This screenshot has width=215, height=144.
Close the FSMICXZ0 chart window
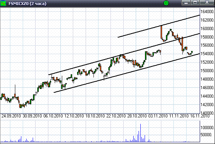click(x=207, y=2)
